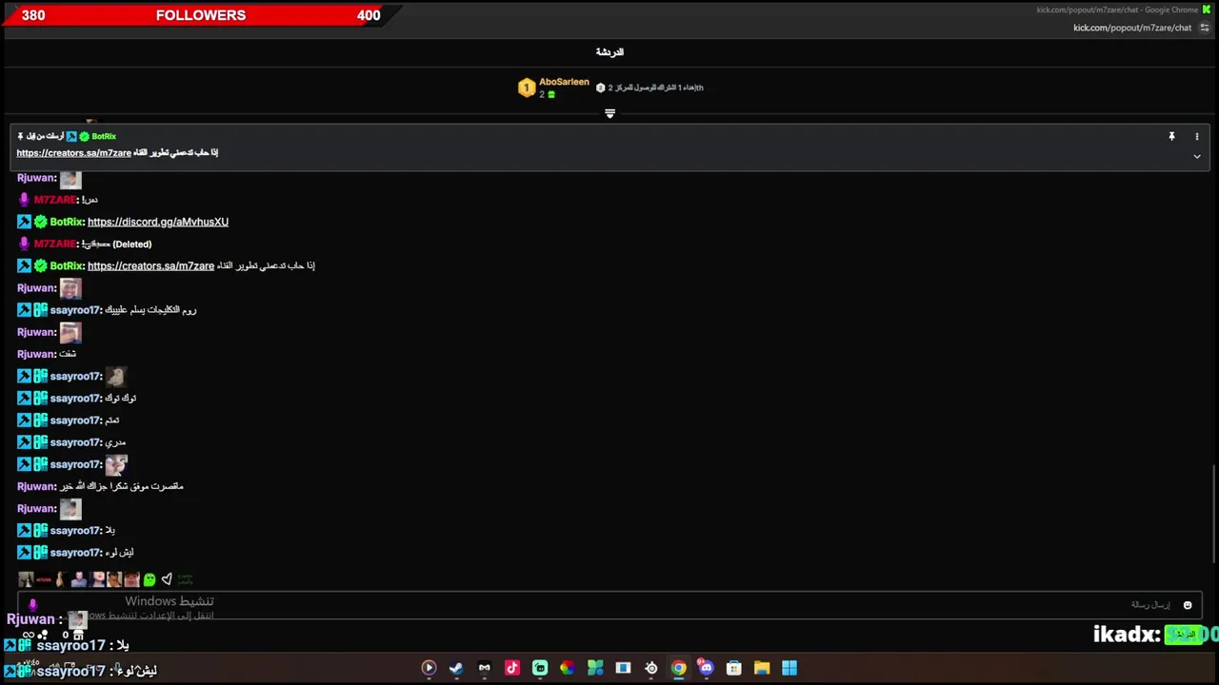Click the chat scrollbar thumb

click(x=1213, y=512)
